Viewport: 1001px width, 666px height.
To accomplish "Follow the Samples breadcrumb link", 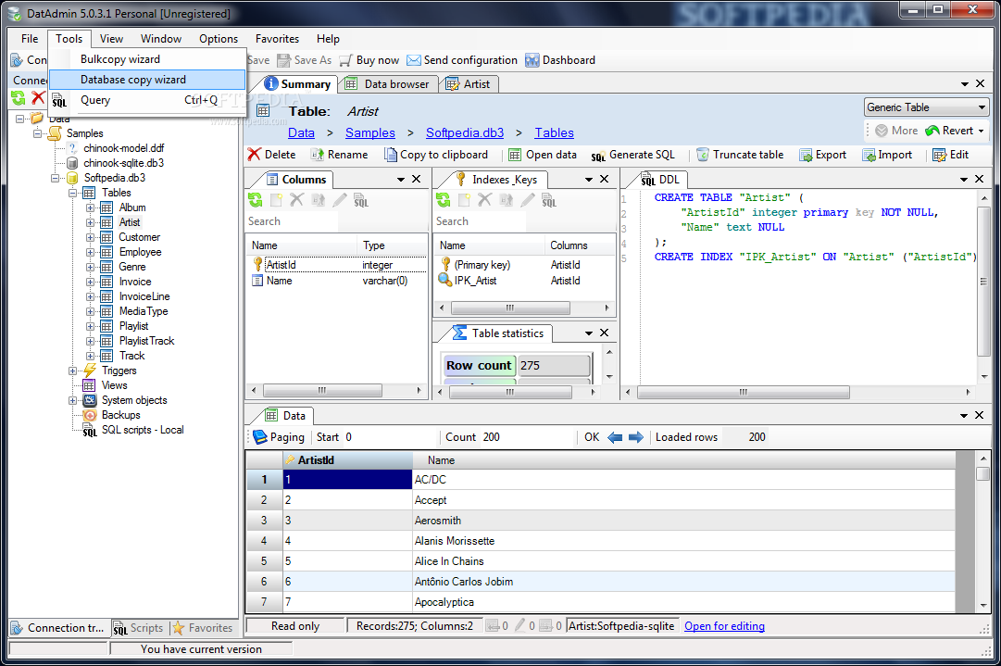I will [370, 132].
